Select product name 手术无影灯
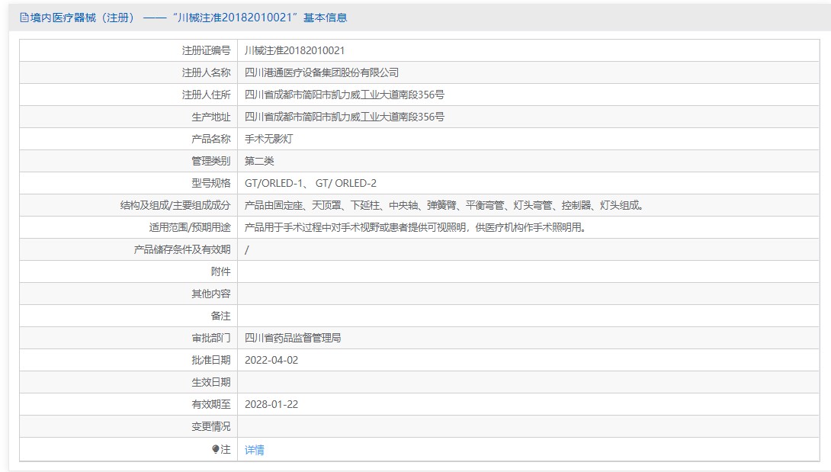 [x=268, y=139]
